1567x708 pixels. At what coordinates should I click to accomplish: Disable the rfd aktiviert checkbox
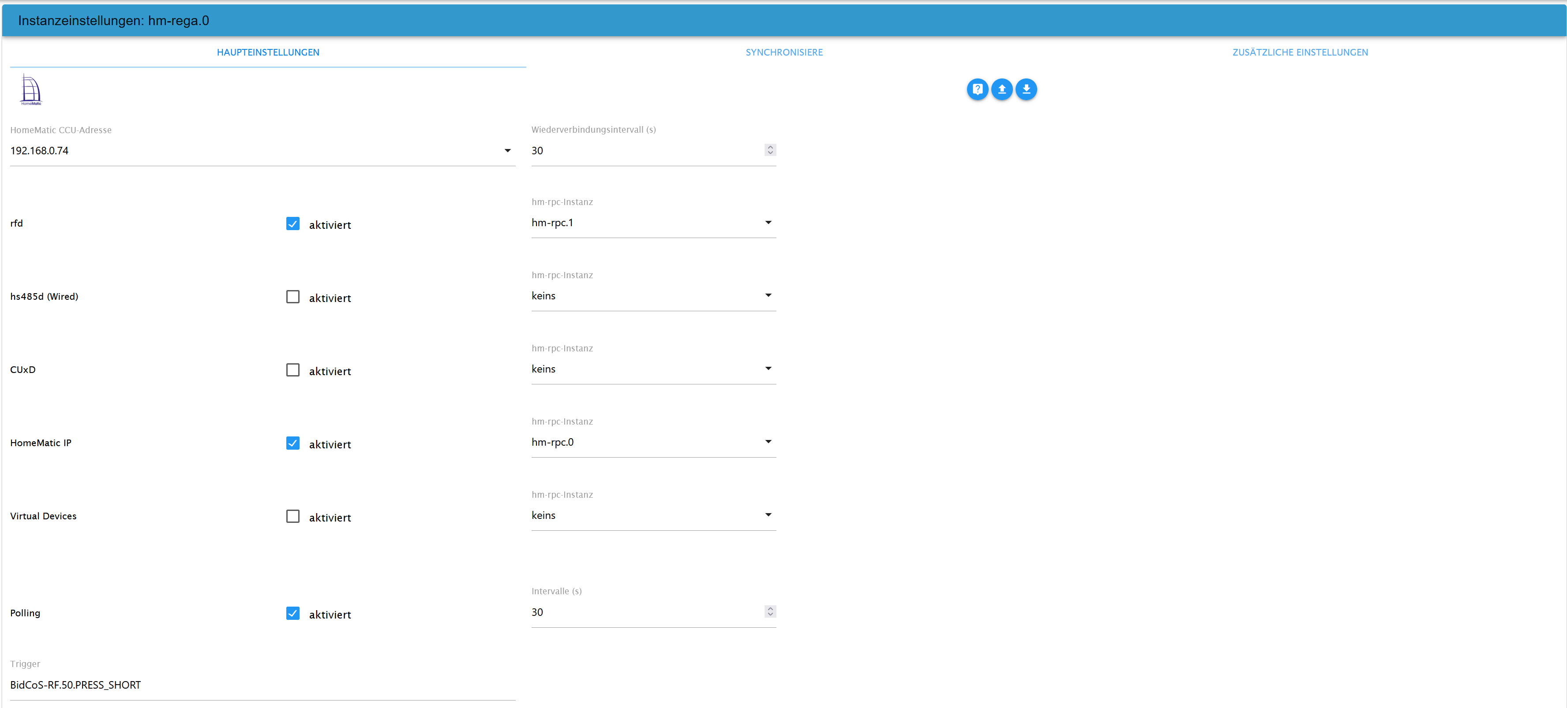292,224
